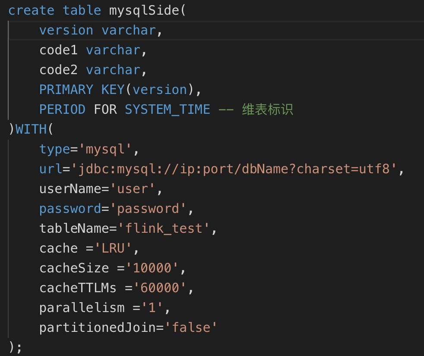424x356 pixels.
Task: Click the cacheSize value '10000'
Action: [x=152, y=268]
